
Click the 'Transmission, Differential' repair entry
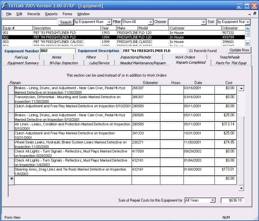point(73,99)
